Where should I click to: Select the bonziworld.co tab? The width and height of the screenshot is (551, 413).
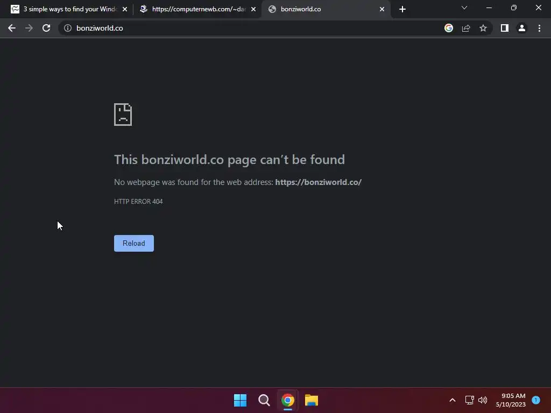click(326, 9)
